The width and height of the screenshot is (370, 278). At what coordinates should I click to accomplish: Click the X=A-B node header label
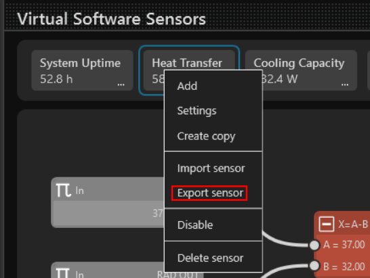(353, 225)
